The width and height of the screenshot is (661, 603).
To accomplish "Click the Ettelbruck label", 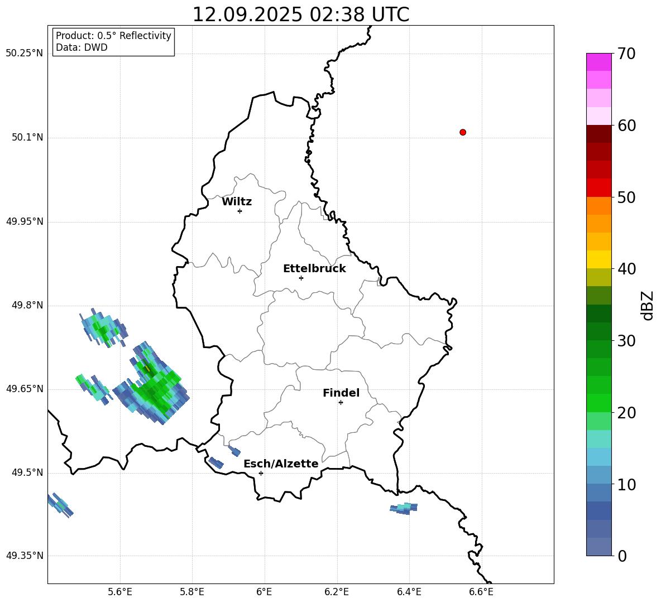I will [314, 269].
